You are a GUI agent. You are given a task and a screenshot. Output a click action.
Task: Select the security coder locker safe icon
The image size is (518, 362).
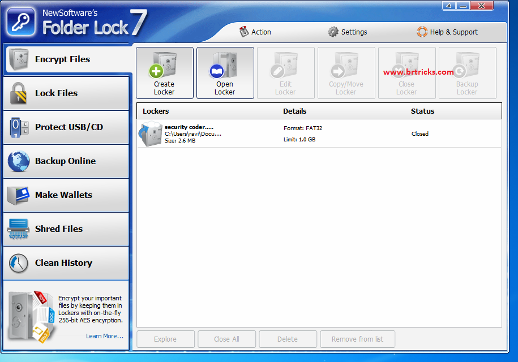click(x=151, y=133)
